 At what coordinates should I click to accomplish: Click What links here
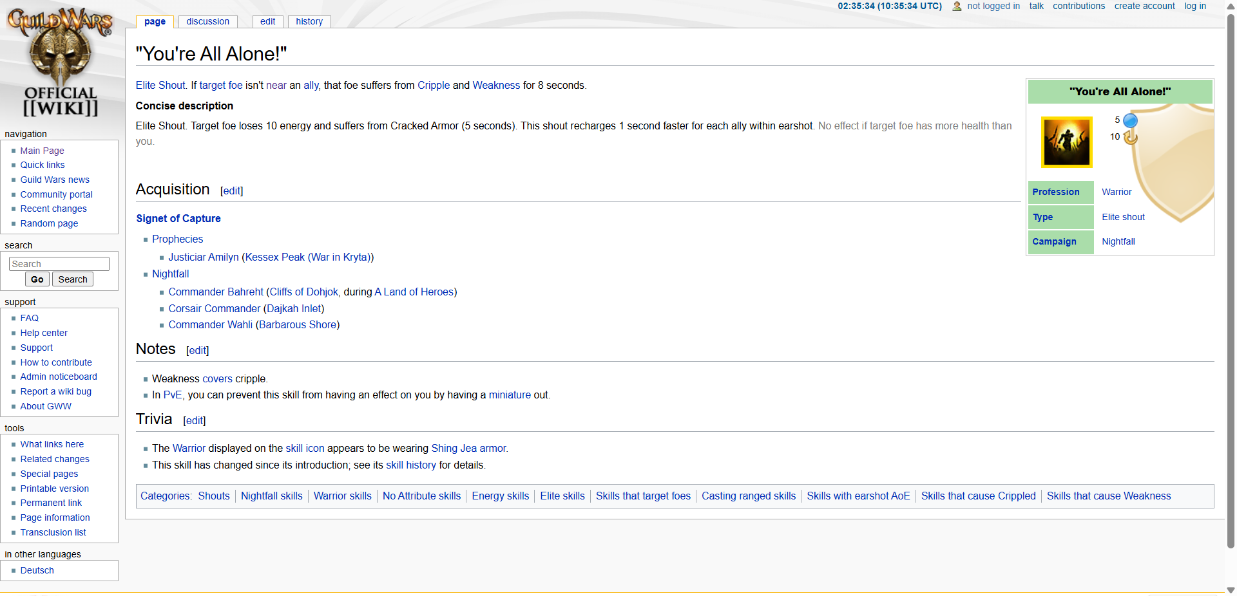[52, 444]
